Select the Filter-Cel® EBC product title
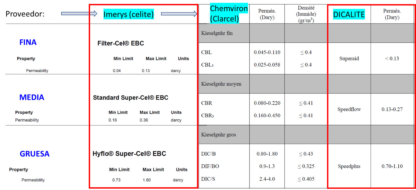This screenshot has width=416, height=190. coord(121,44)
